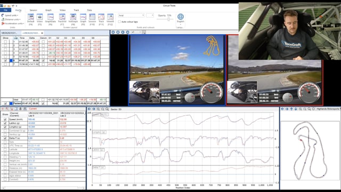This screenshot has width=341, height=192.
Task: Click first magnifier icon in graph toolbar
Action: pos(98,109)
